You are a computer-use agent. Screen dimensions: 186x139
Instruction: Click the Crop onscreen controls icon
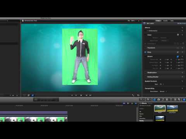point(178,52)
